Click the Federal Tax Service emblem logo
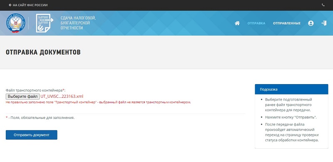The height and width of the screenshot is (162, 333). point(15,23)
